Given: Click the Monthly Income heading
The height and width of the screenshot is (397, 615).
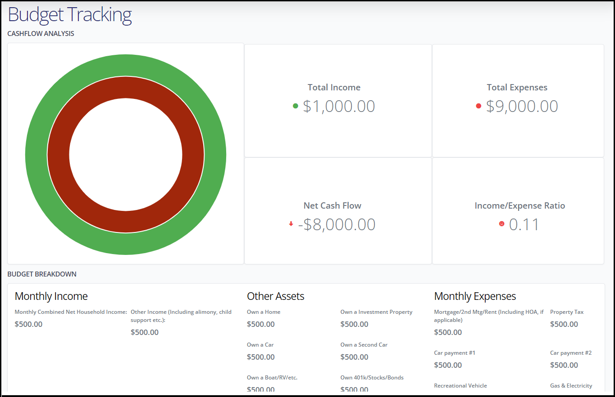Looking at the screenshot, I should [51, 296].
